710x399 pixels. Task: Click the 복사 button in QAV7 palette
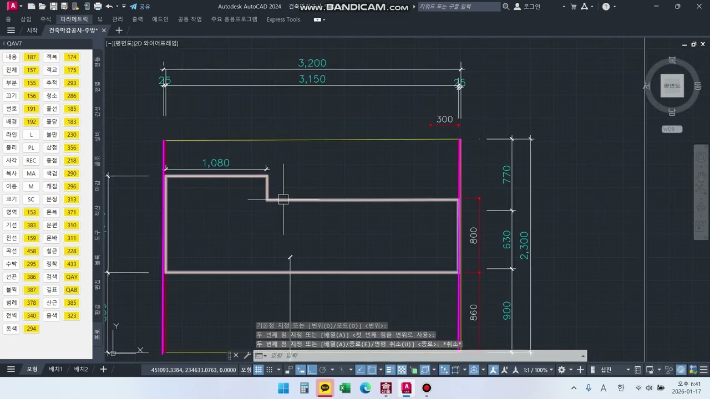(x=11, y=173)
